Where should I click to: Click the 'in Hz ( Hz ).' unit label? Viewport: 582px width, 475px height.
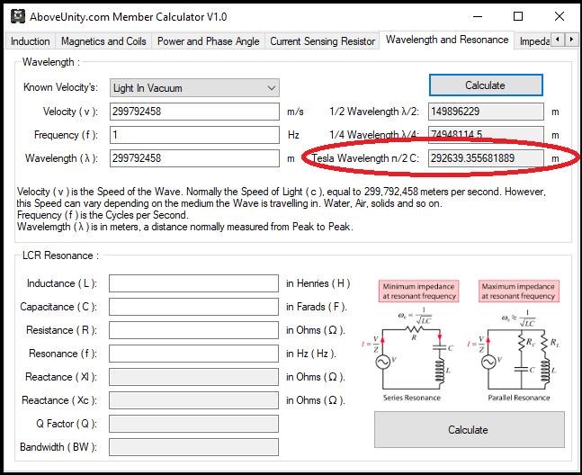coord(311,354)
